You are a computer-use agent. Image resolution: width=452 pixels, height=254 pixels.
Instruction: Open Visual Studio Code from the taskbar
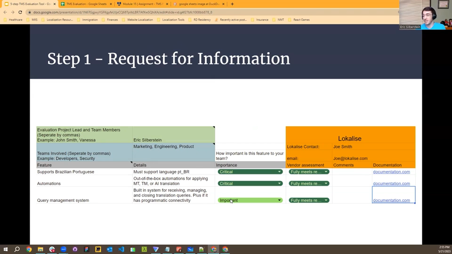[x=121, y=249]
